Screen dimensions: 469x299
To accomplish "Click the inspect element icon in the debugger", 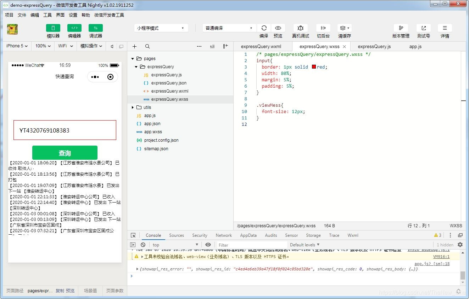I will pyautogui.click(x=133, y=235).
